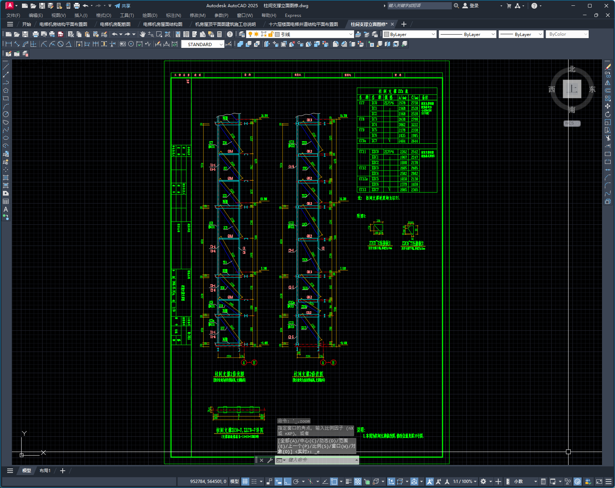Click the Line draw tool in the left toolbar
The height and width of the screenshot is (488, 615).
tap(6, 67)
